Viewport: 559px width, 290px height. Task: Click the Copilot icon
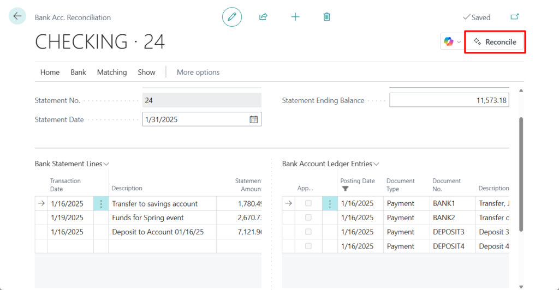click(x=449, y=42)
